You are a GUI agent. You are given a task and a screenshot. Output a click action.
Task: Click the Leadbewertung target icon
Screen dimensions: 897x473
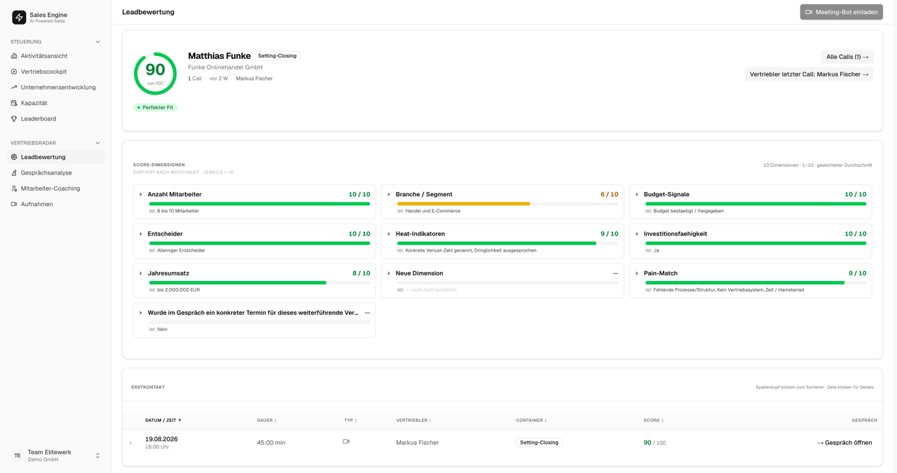[x=14, y=157]
